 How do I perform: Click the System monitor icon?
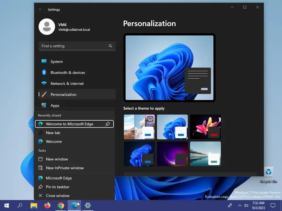(44, 61)
